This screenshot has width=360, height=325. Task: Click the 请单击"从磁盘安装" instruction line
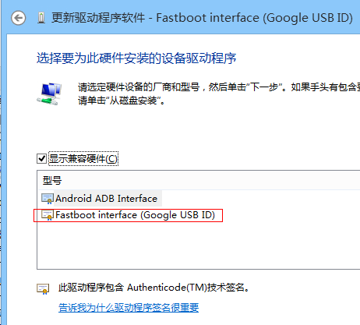(x=122, y=101)
